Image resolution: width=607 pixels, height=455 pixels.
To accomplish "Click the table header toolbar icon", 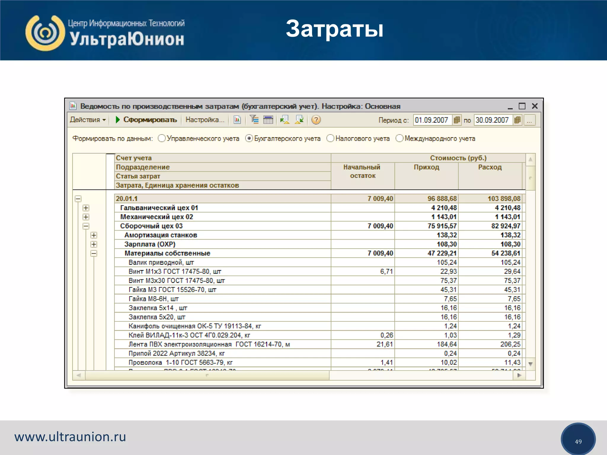I will (x=268, y=120).
